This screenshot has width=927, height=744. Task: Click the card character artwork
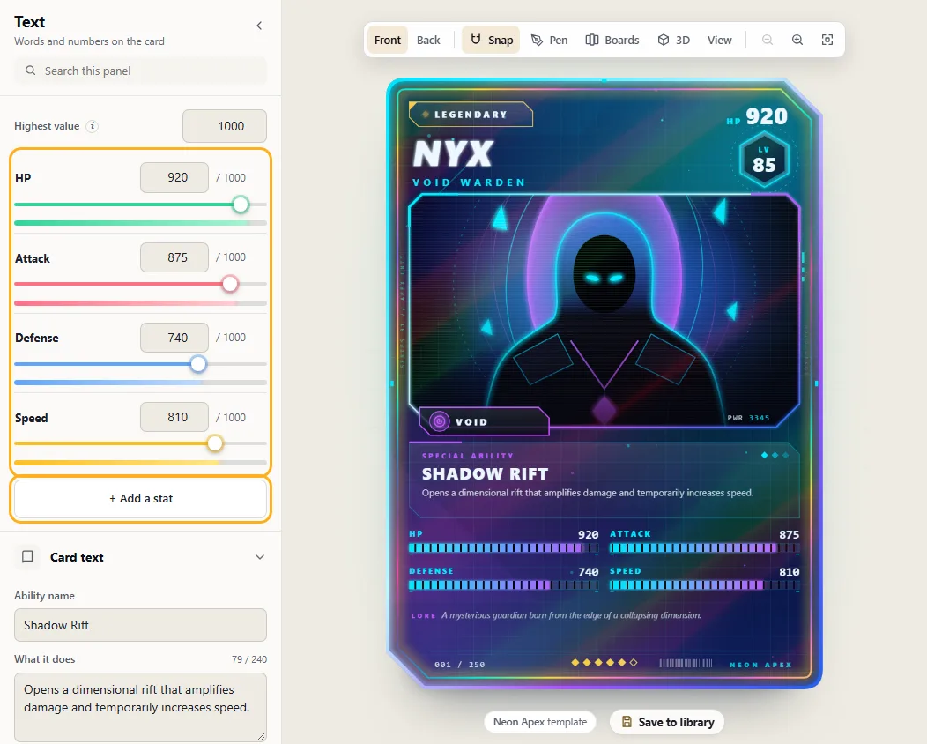(x=604, y=310)
